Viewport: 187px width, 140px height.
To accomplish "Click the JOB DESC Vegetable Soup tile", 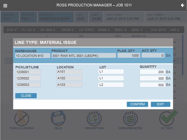I will pos(56,17).
